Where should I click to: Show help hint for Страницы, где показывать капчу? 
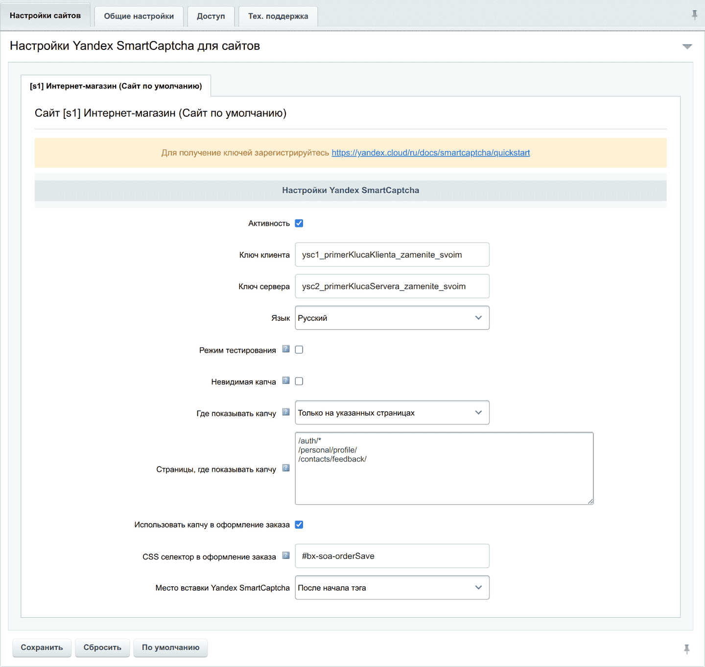click(x=286, y=468)
